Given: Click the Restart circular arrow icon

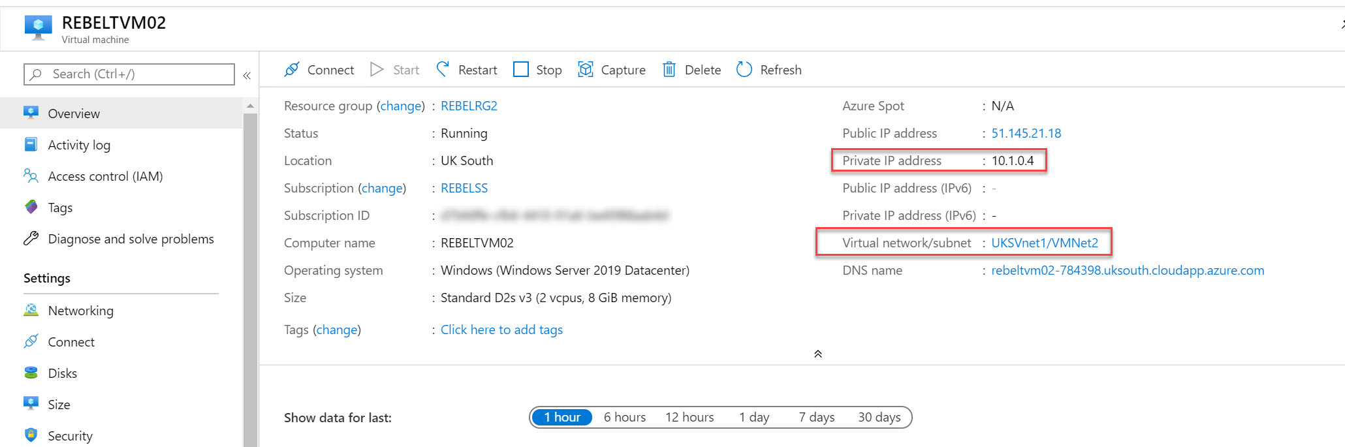Looking at the screenshot, I should 443,69.
